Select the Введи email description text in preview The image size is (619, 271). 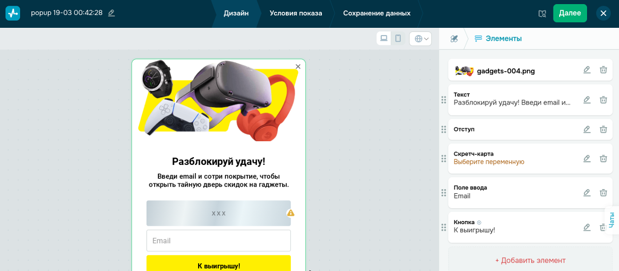pyautogui.click(x=219, y=180)
